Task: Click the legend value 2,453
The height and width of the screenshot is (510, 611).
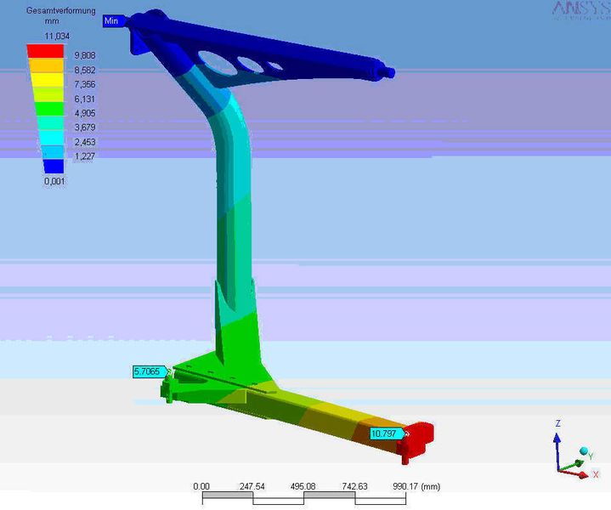Action: pos(85,142)
